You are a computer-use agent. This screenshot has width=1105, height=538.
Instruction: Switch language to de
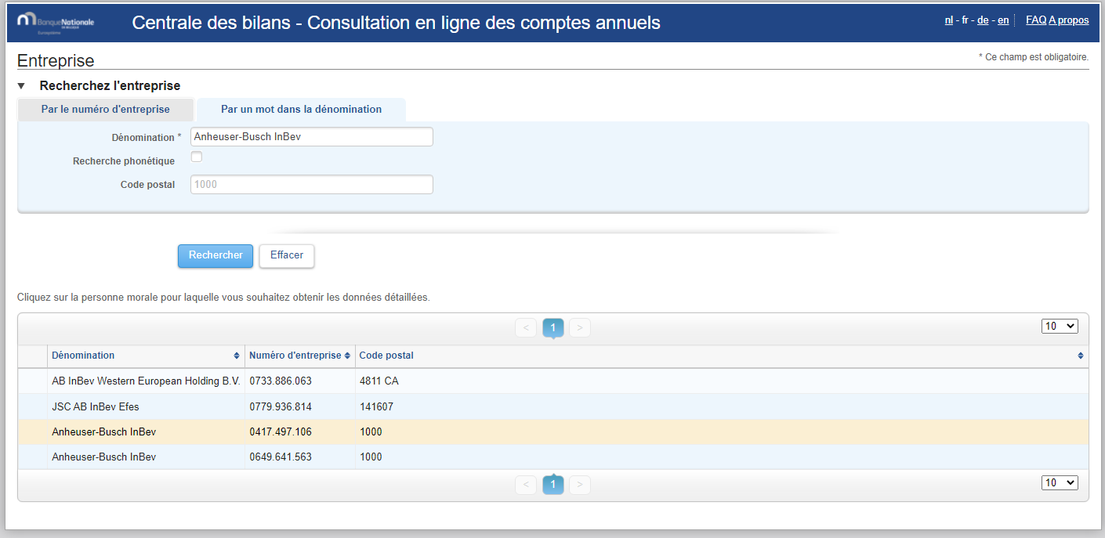pos(983,20)
